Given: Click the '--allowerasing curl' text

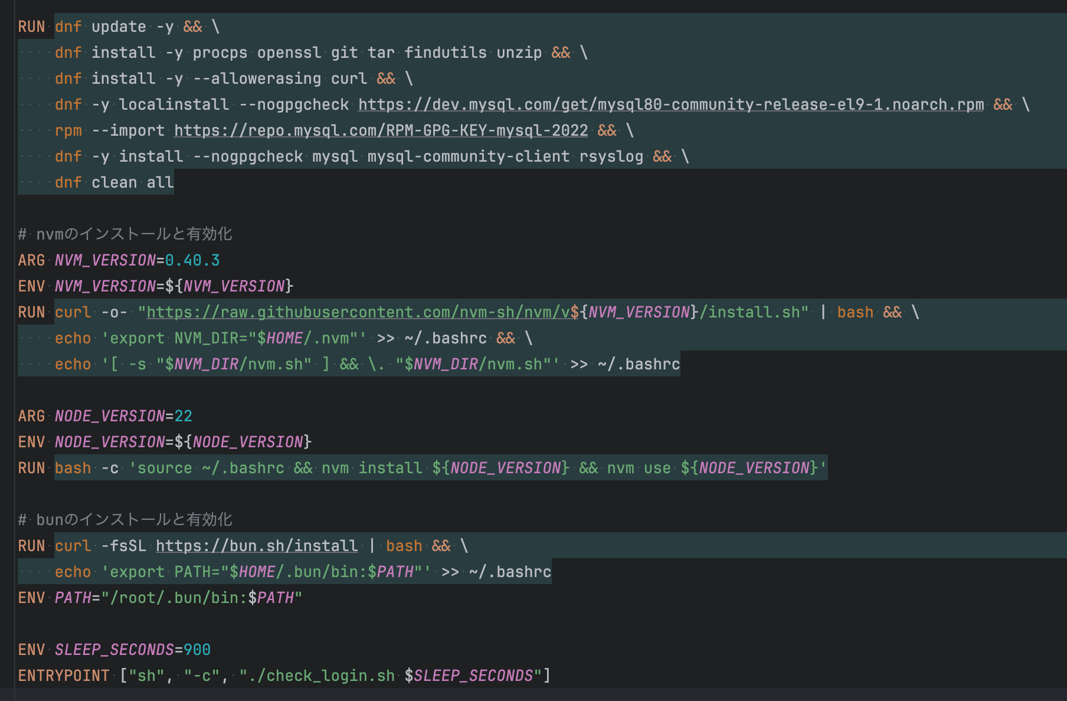Looking at the screenshot, I should (x=280, y=78).
